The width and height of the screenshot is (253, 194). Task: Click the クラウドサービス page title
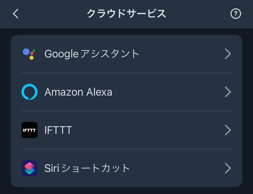click(126, 14)
